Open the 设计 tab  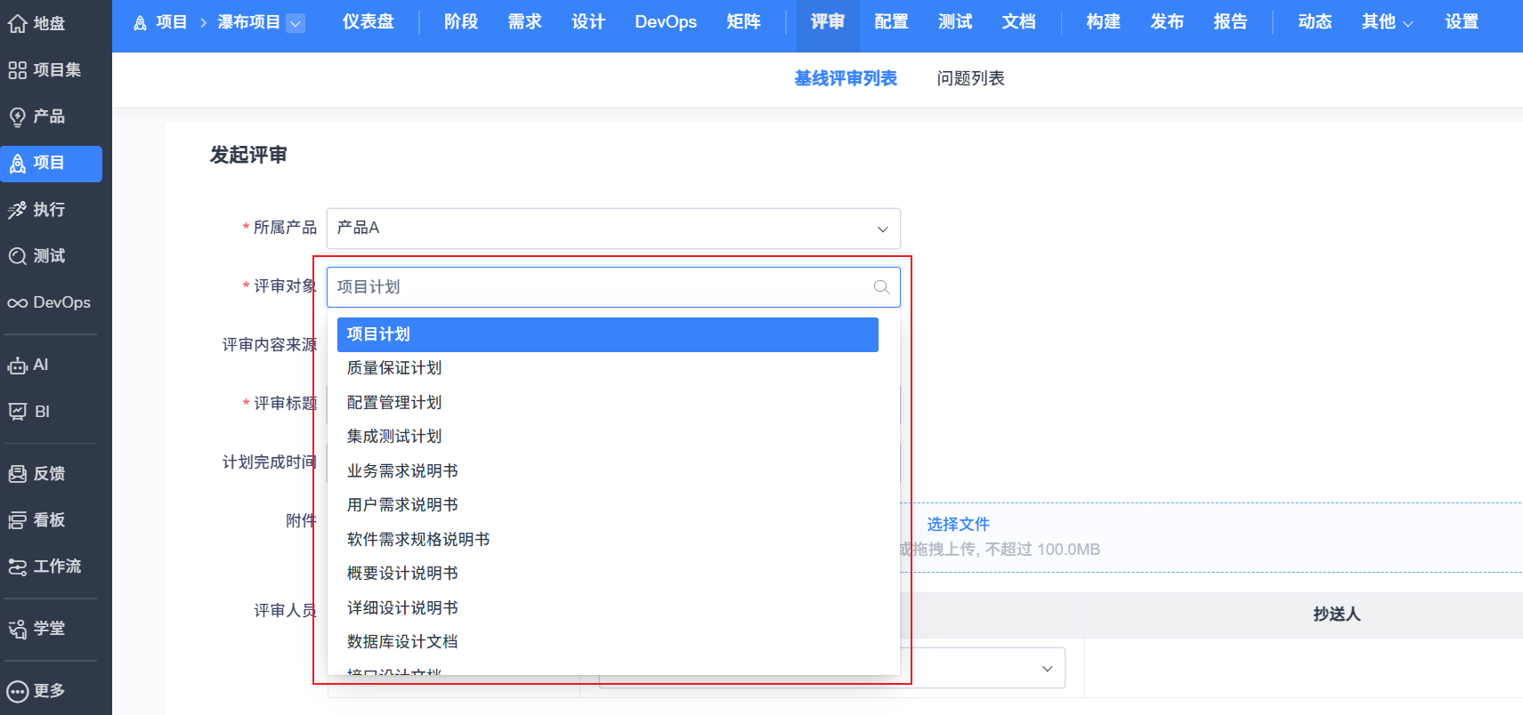588,22
